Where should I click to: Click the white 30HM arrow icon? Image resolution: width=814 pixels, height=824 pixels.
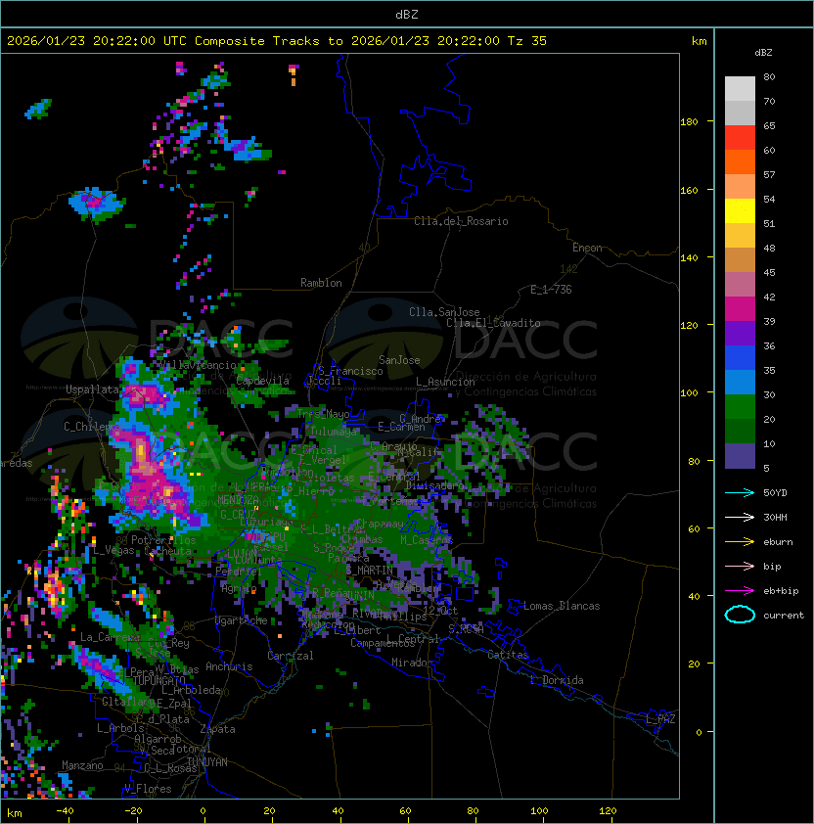pyautogui.click(x=740, y=517)
